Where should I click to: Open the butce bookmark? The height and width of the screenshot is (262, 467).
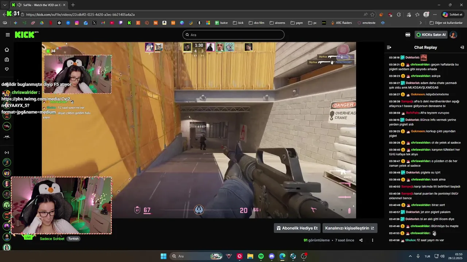click(221, 23)
